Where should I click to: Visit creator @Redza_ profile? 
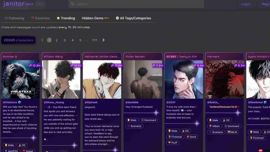click(213, 102)
